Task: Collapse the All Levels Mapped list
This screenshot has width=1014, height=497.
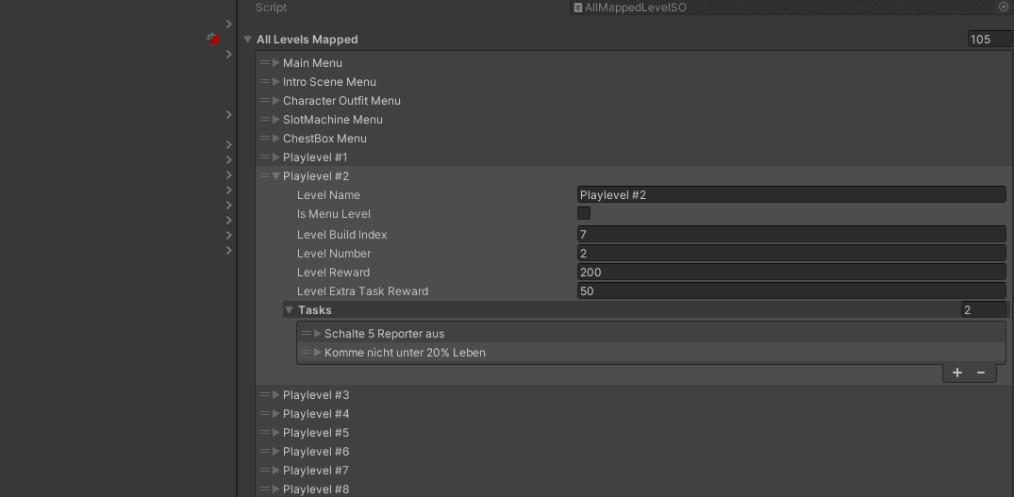Action: click(x=247, y=40)
